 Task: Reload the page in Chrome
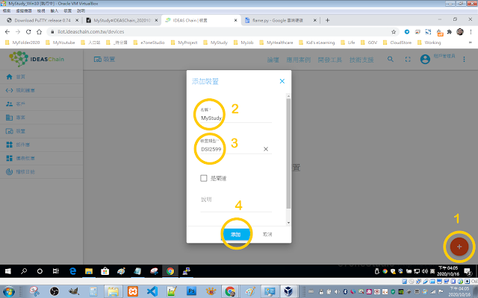point(28,32)
